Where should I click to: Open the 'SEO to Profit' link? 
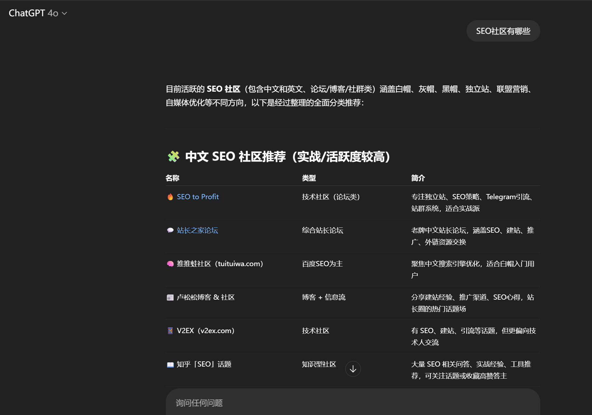[198, 197]
